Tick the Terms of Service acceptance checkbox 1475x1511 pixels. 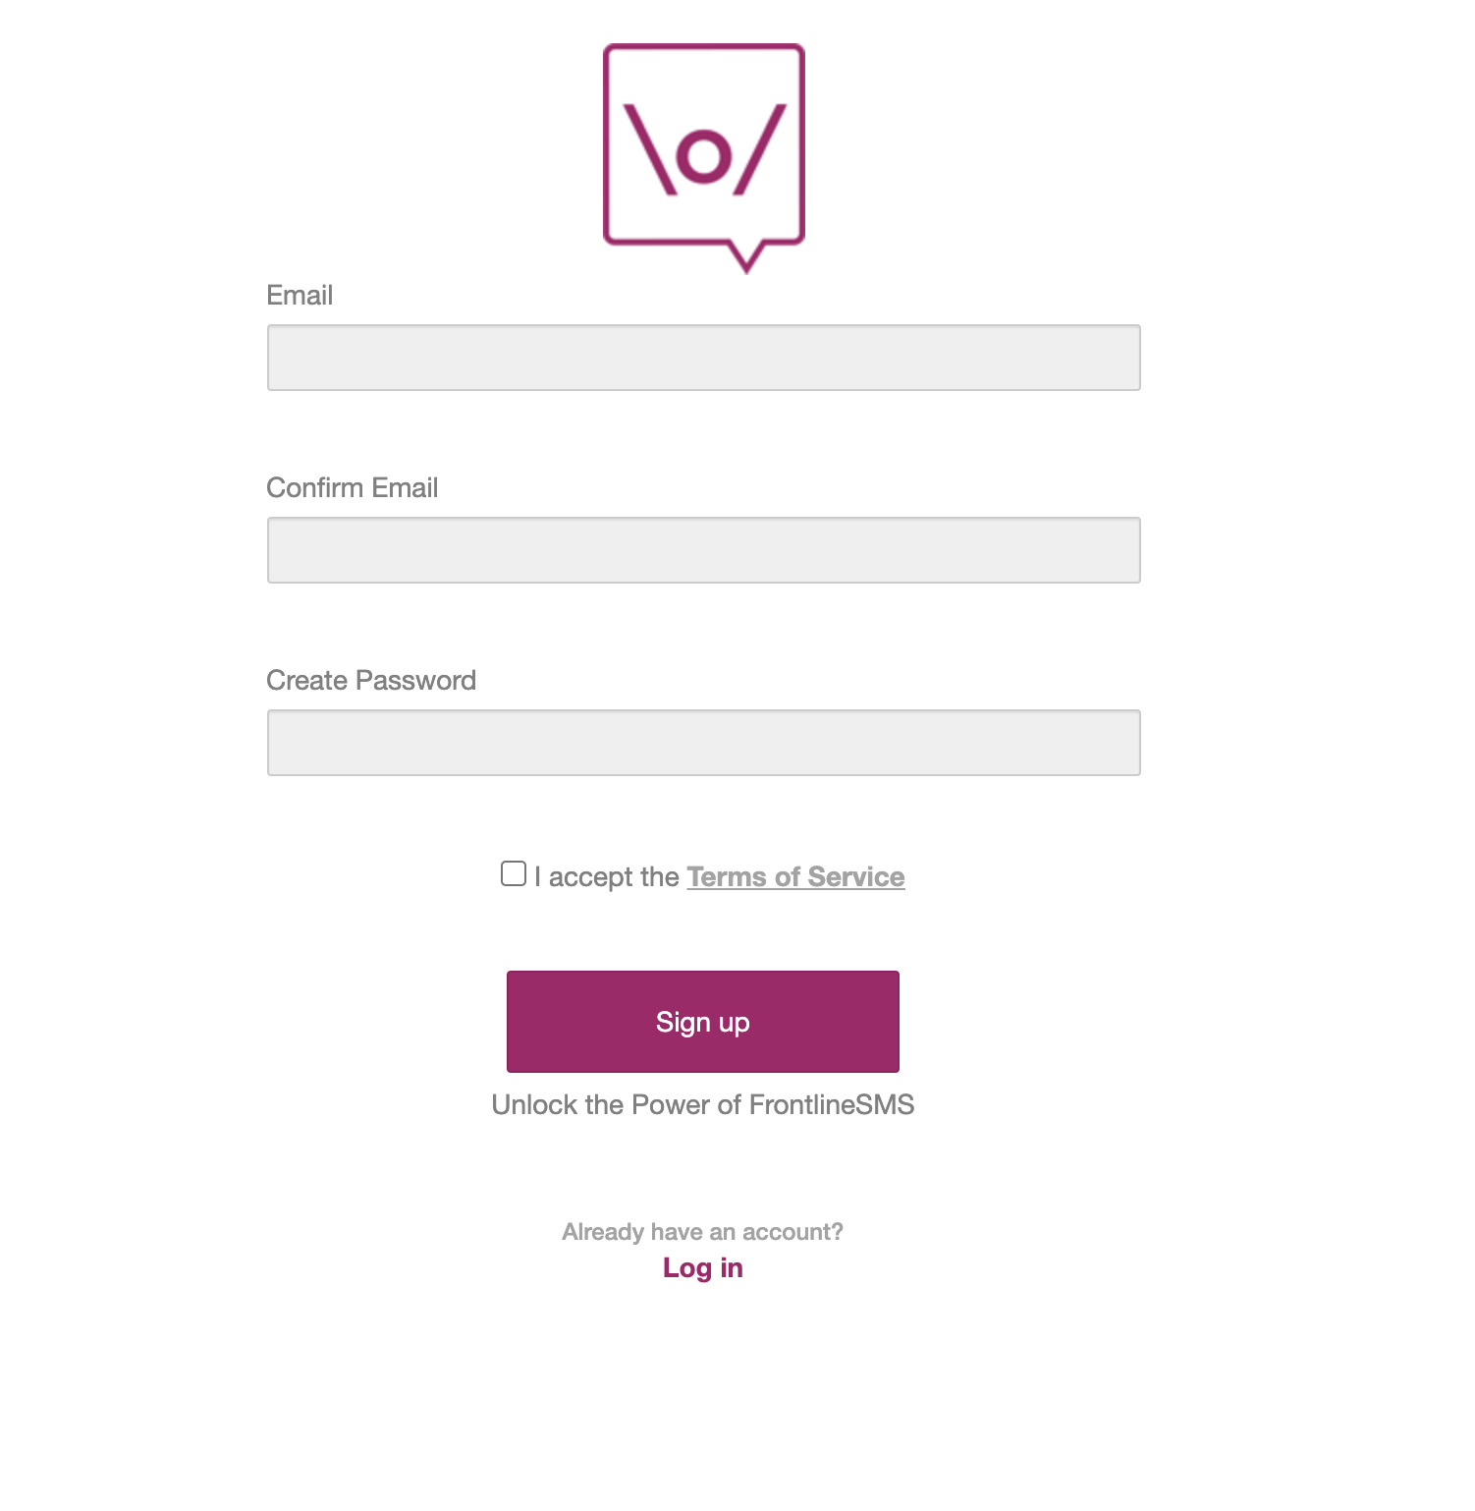point(514,873)
